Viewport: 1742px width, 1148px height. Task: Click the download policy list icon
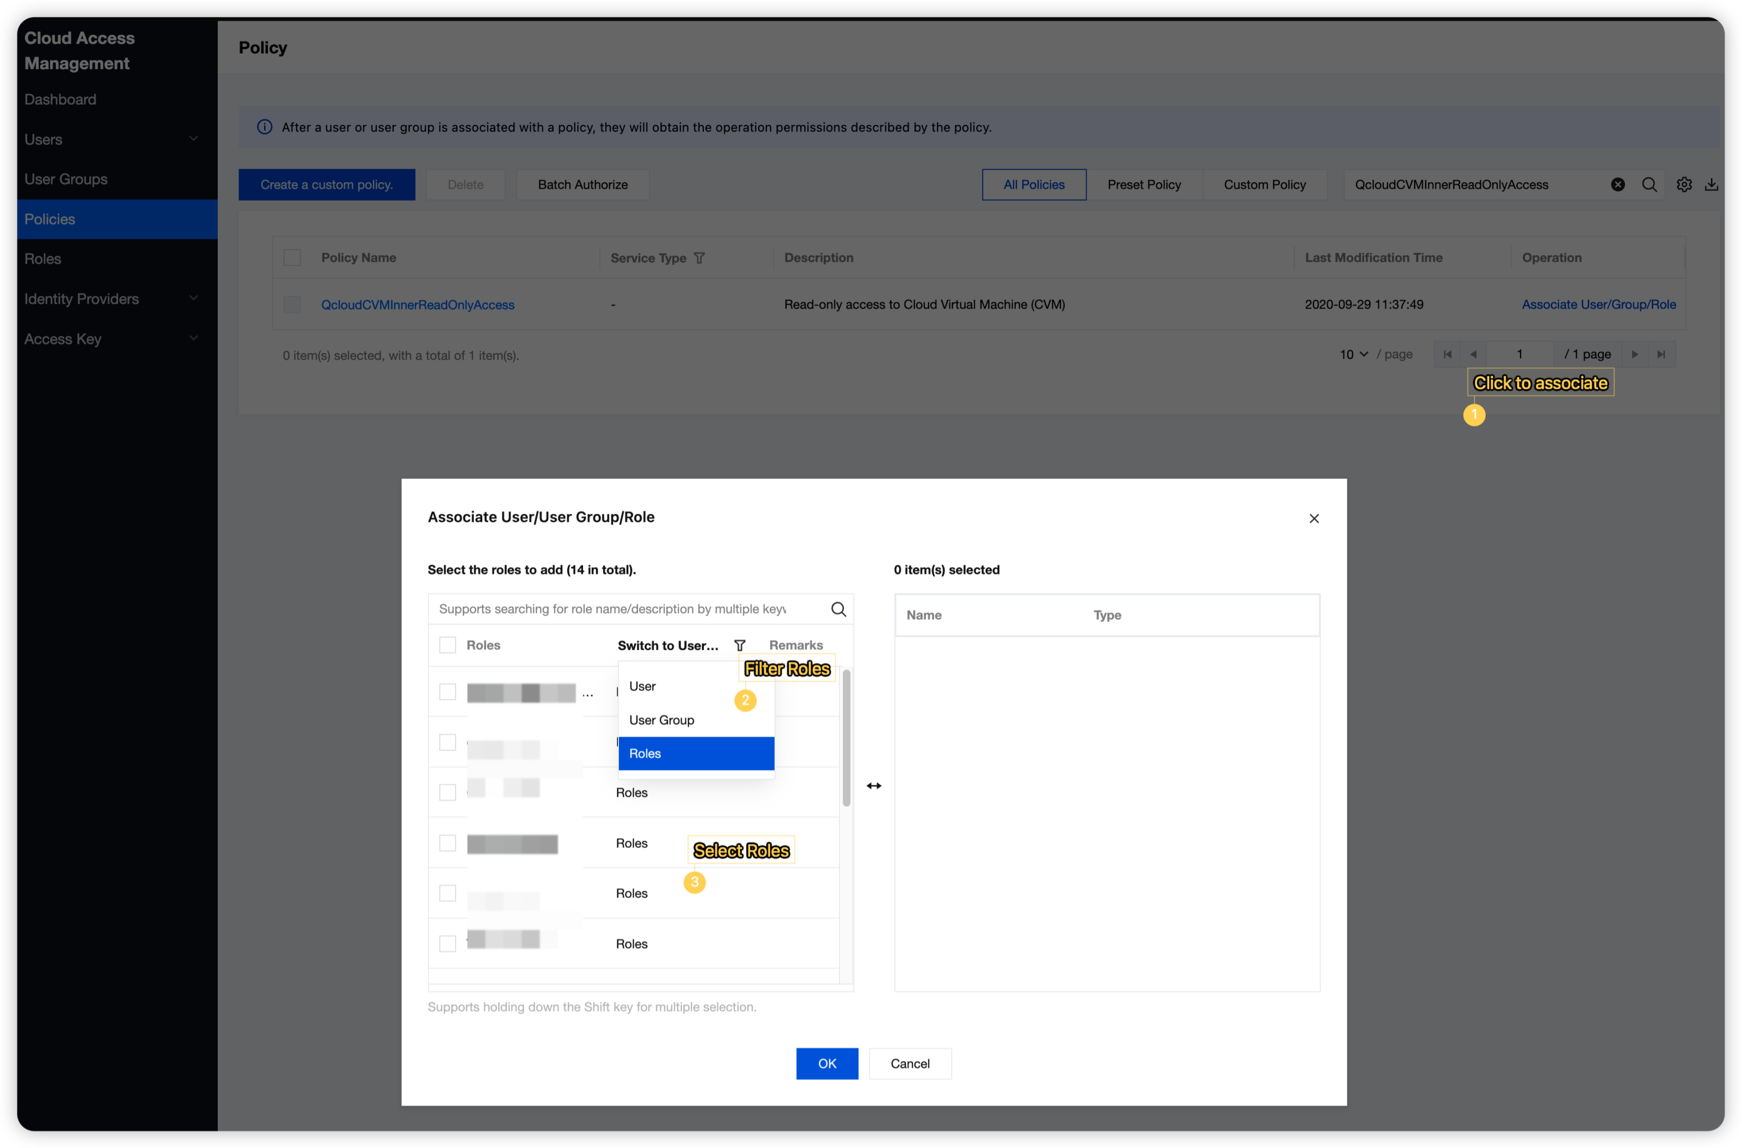pos(1711,184)
